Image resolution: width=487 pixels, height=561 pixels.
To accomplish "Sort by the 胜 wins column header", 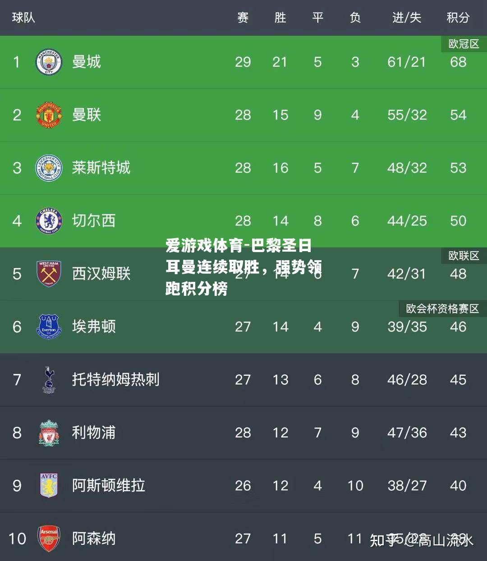I will coord(280,18).
